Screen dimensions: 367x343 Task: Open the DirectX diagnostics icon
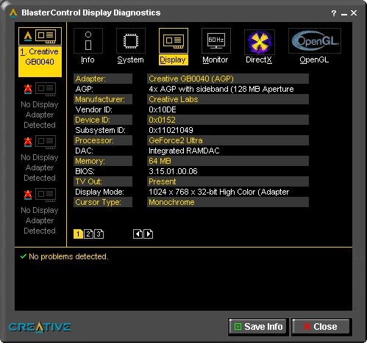pyautogui.click(x=260, y=42)
